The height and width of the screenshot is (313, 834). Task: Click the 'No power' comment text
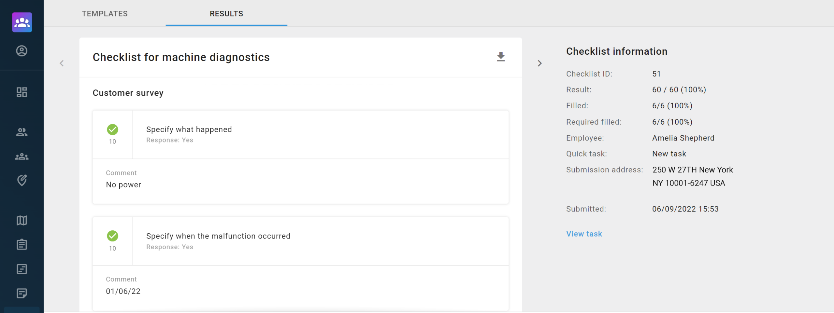pos(123,185)
